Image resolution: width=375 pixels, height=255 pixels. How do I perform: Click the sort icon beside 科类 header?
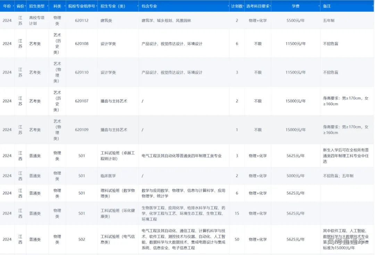coord(65,6)
